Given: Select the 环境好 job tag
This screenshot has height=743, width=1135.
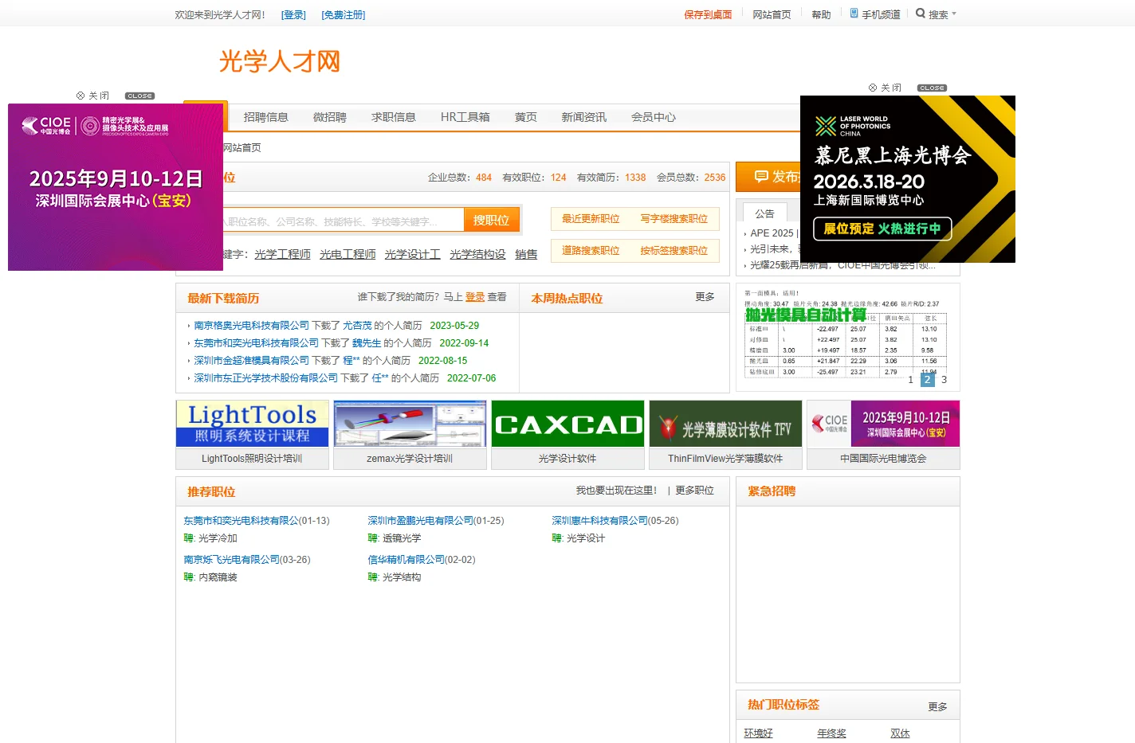Looking at the screenshot, I should [x=758, y=733].
